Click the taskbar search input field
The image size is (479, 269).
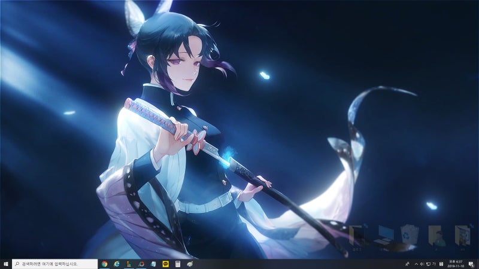55,264
